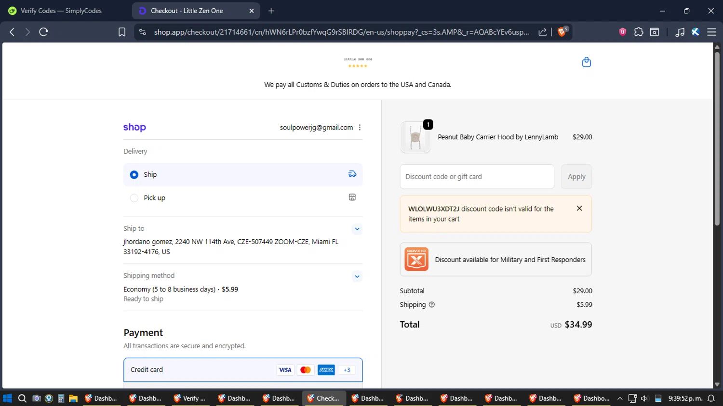The width and height of the screenshot is (723, 406).
Task: Expand the Ship to address section
Action: (357, 229)
